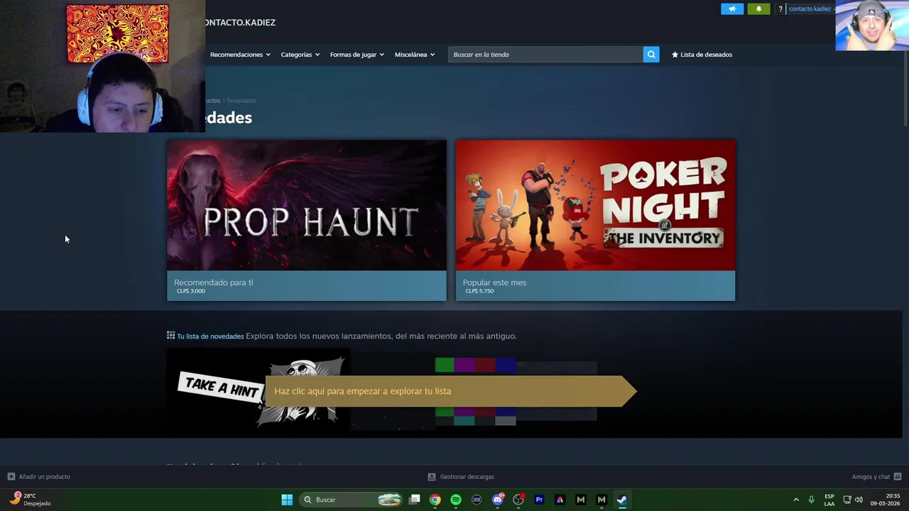Open the volume tray icon

point(859,500)
